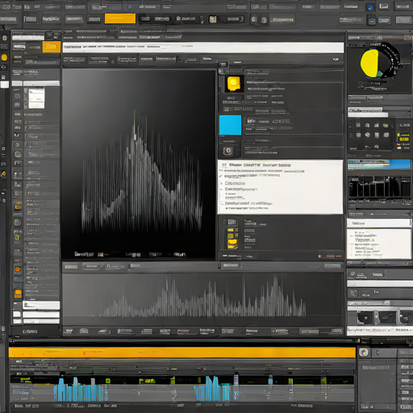The image size is (413, 413).
Task: Toggle the checked checkbox in white list panel
Action: point(221,176)
